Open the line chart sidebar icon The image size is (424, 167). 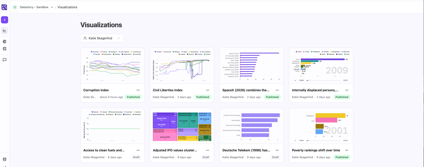5,31
